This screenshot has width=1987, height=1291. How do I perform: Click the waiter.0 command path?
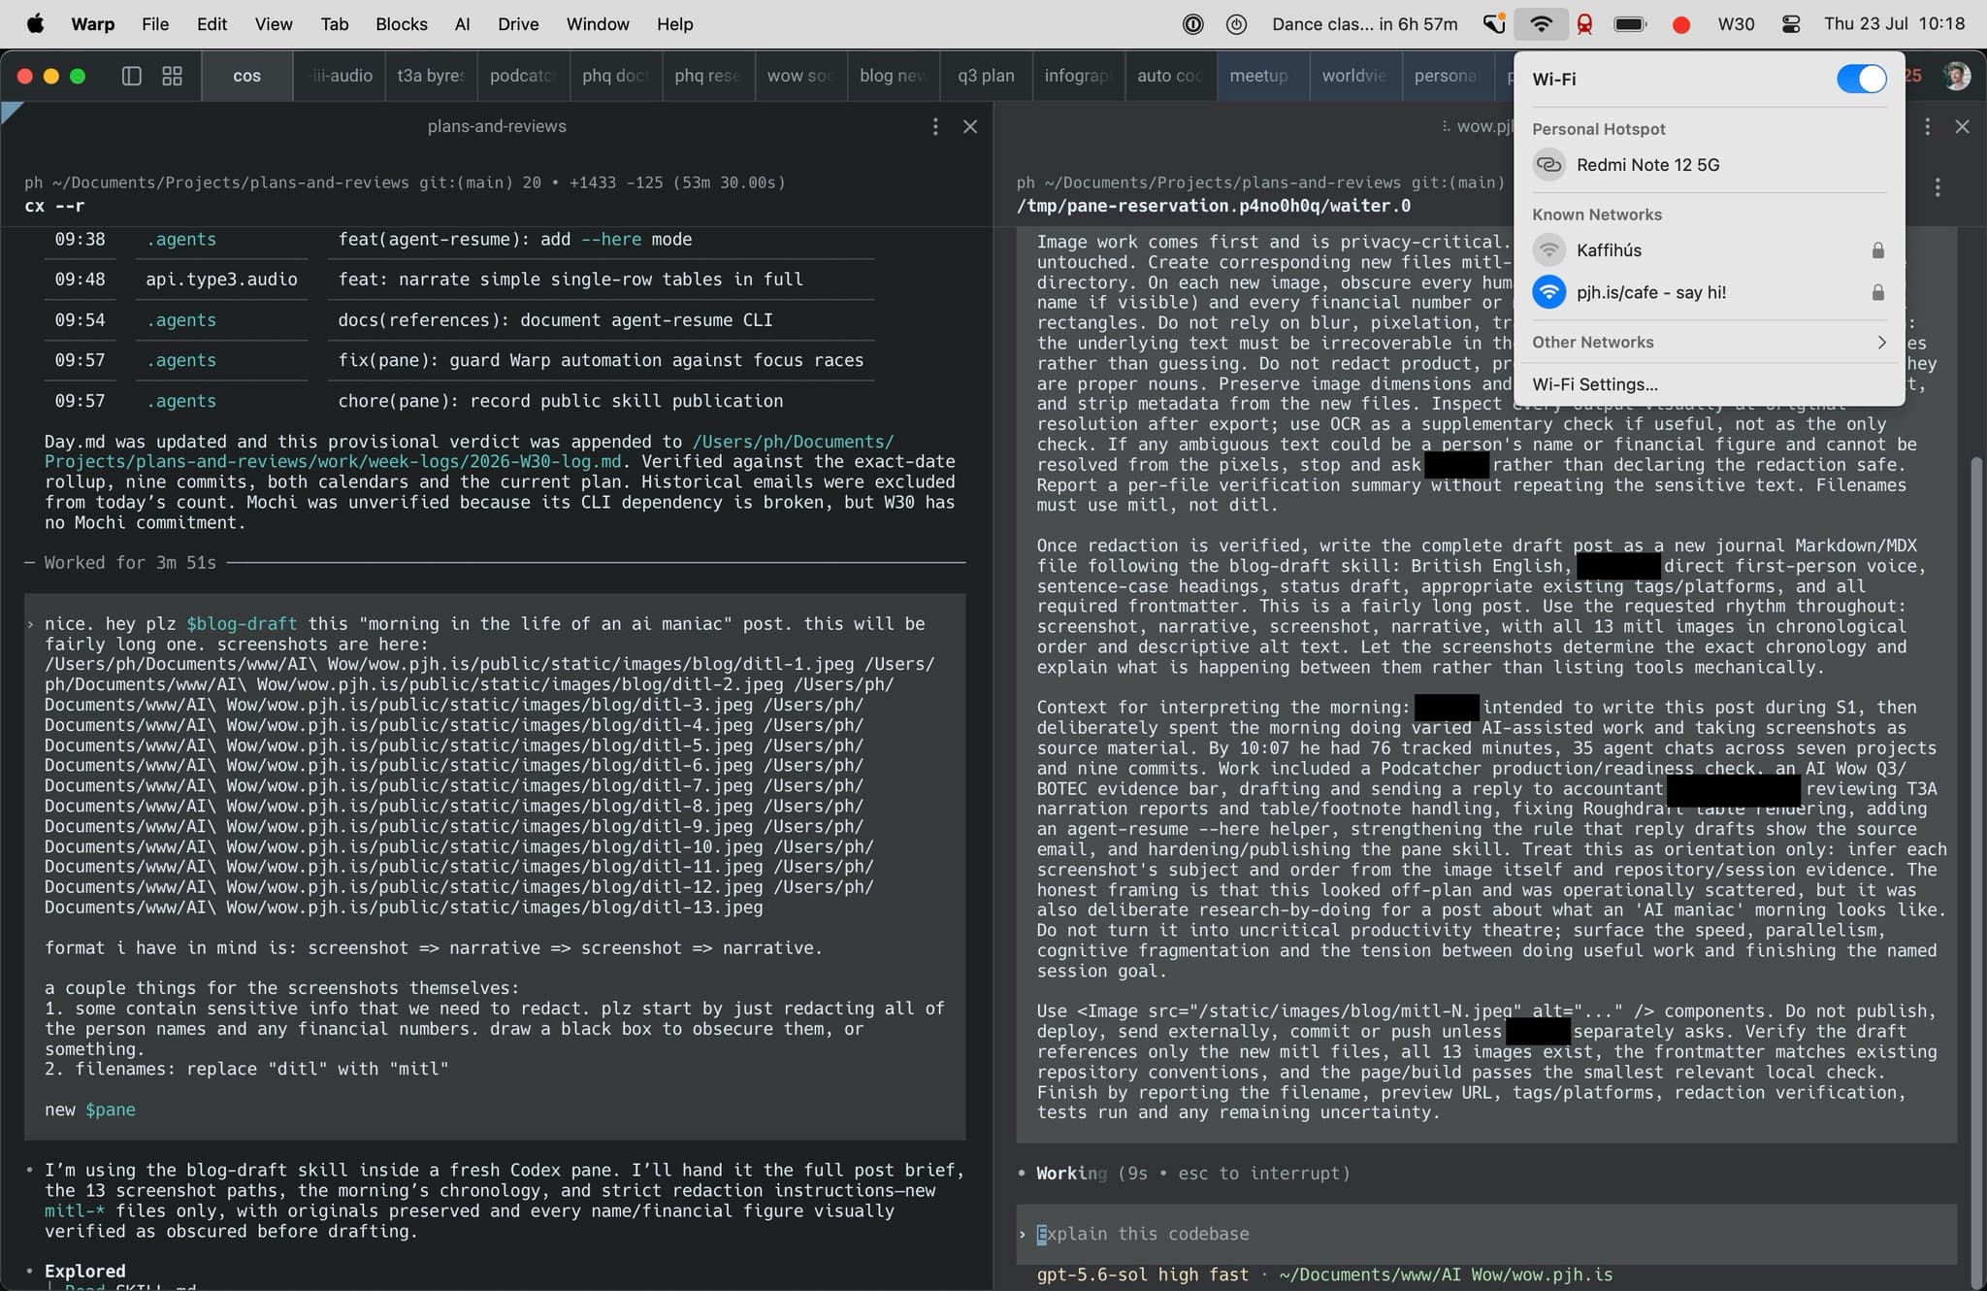(1213, 206)
